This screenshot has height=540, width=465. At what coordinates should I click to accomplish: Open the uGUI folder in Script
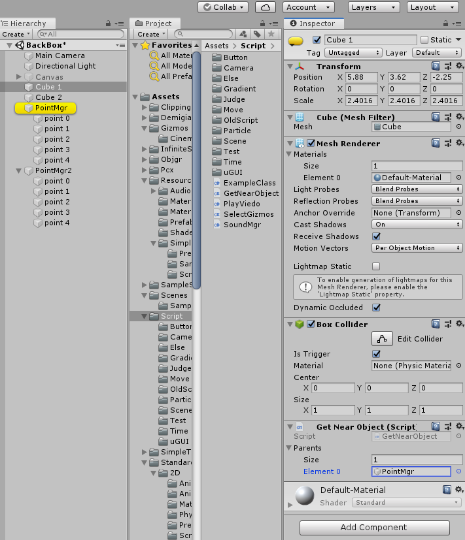(x=228, y=172)
